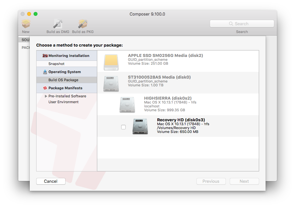Viewport: 295px width, 207px height.
Task: Click the magnifier icon in the search field
Action: [x=231, y=24]
